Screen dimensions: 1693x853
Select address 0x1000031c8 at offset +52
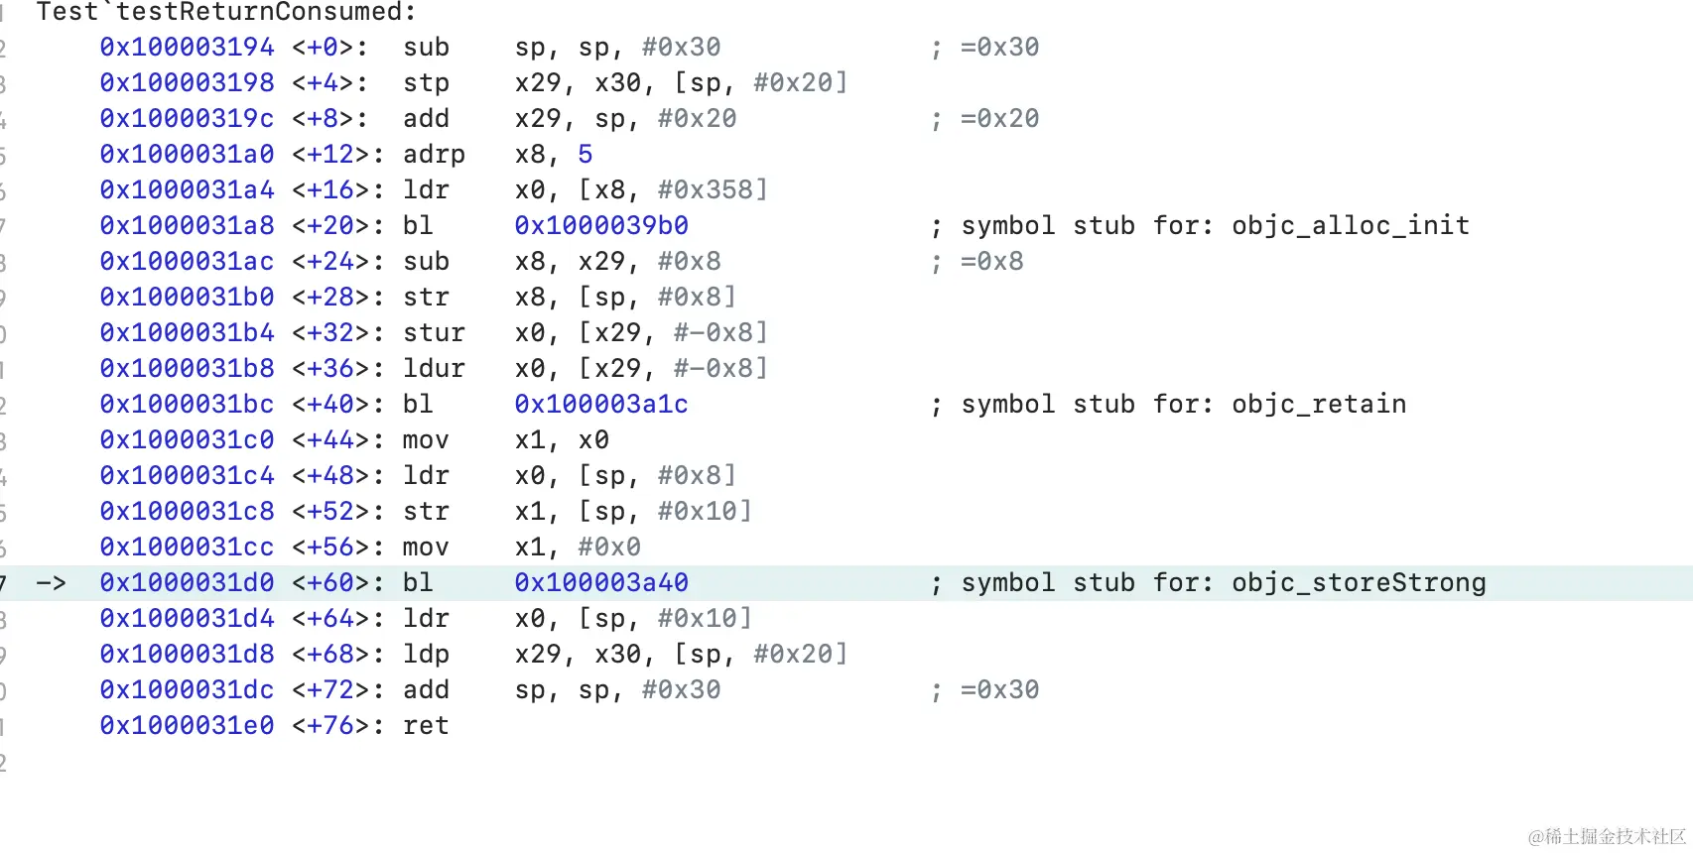click(x=187, y=512)
